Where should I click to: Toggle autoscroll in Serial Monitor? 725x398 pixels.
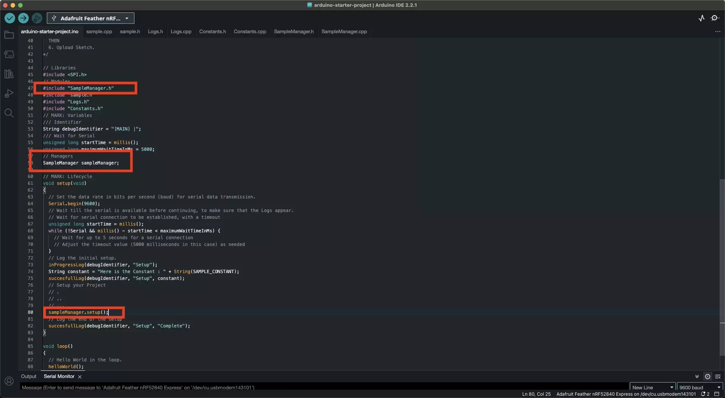click(697, 376)
